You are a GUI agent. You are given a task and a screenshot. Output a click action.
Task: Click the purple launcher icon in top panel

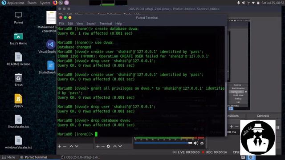click(66, 3)
